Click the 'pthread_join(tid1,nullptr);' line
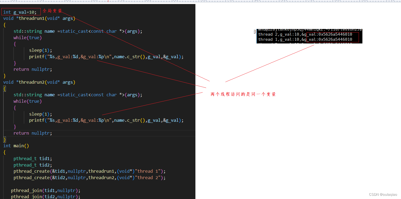401x199 pixels. pyautogui.click(x=46, y=190)
